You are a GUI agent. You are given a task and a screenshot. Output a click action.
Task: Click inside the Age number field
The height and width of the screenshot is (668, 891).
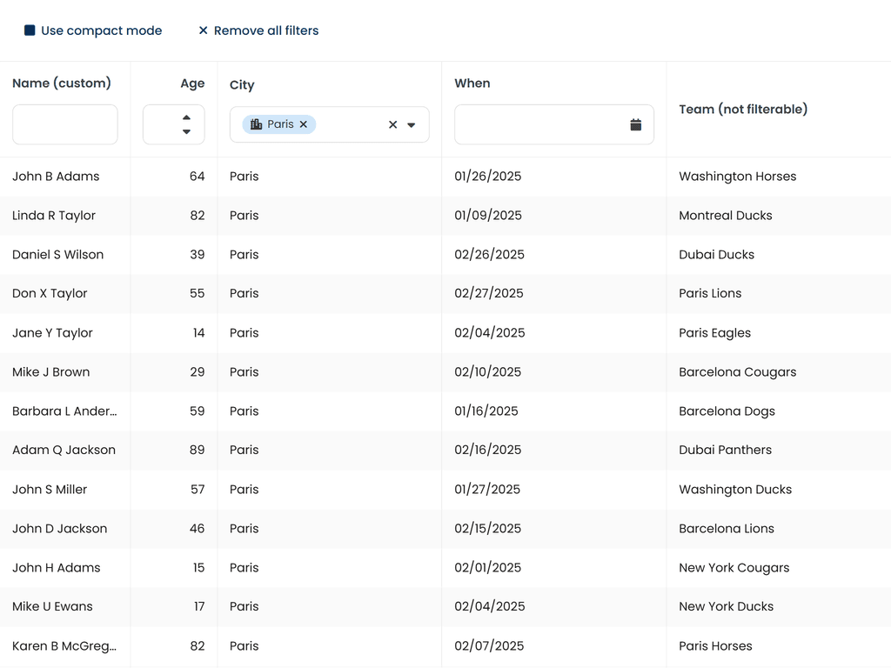tap(161, 124)
